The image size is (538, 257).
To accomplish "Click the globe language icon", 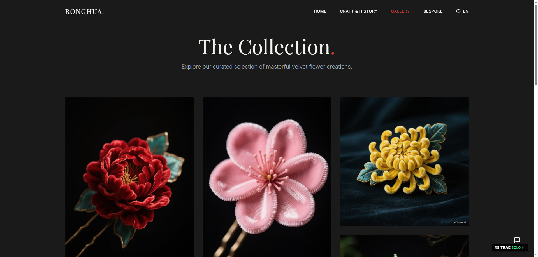I will pos(458,11).
